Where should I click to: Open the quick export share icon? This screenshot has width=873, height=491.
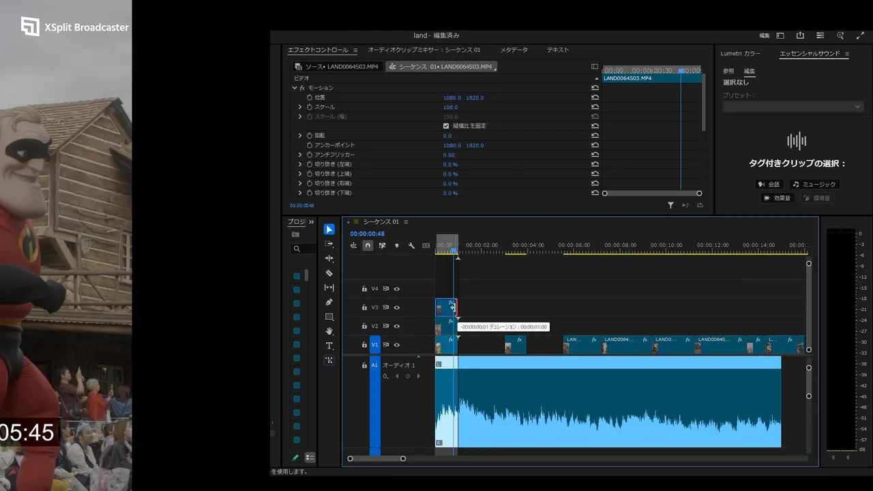(x=800, y=35)
